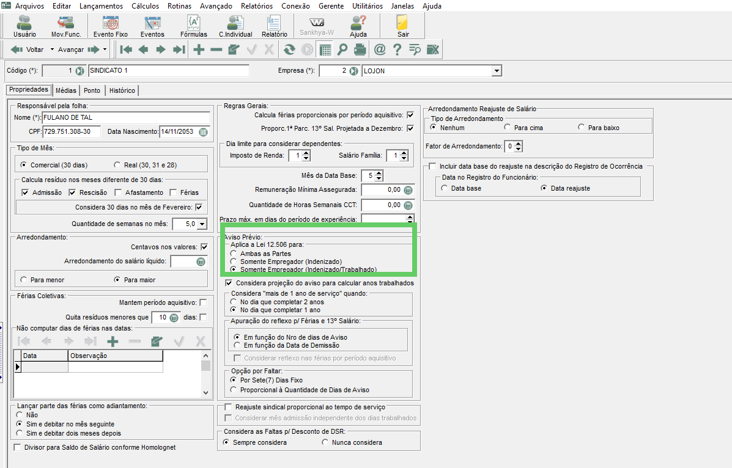Select Real (30, 31 e 28) month type
The width and height of the screenshot is (732, 468).
[x=117, y=165]
